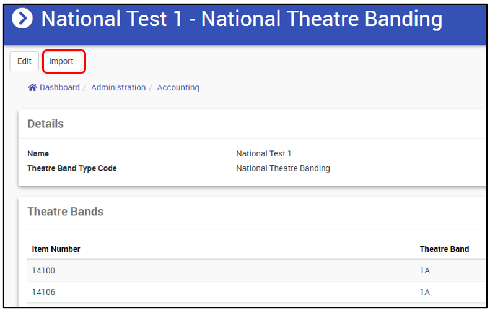Sort by Item Number column header
The height and width of the screenshot is (313, 490).
[56, 249]
